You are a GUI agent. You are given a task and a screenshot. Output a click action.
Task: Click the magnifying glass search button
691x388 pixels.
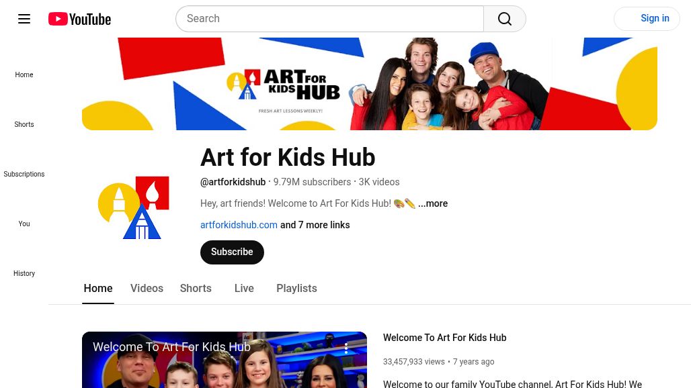505,19
